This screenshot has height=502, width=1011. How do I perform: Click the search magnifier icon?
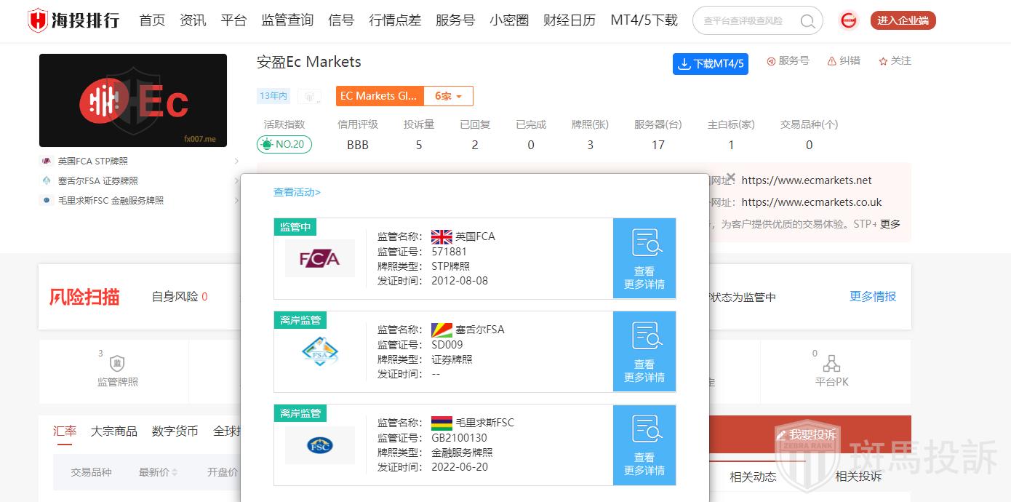click(807, 21)
